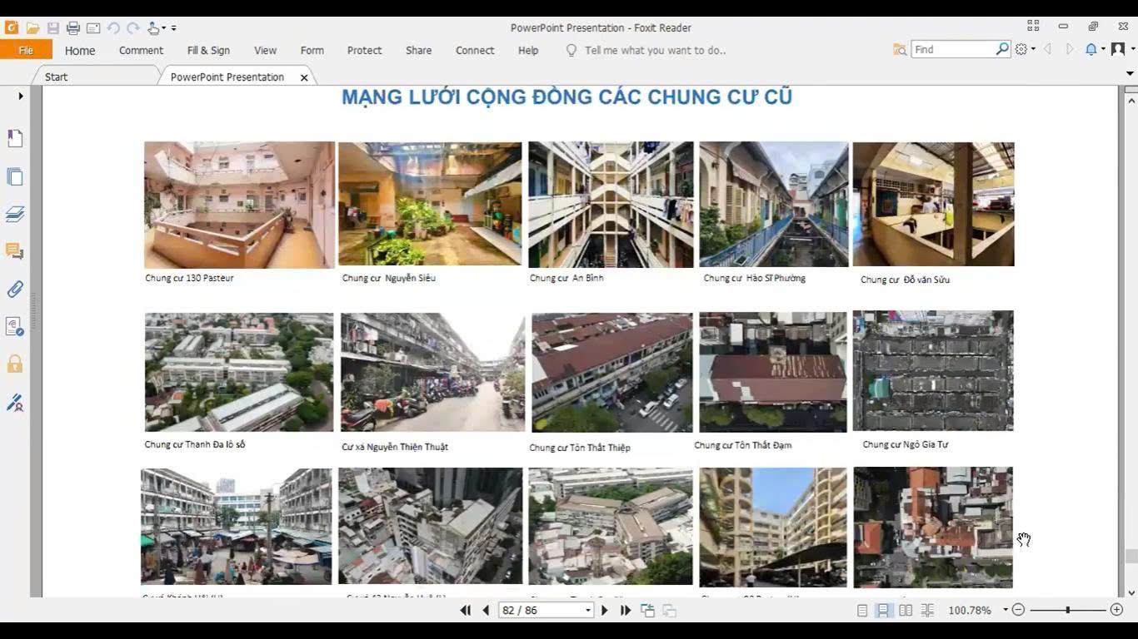This screenshot has height=639, width=1138.
Task: Open the Attachments paperclip panel icon
Action: point(15,289)
